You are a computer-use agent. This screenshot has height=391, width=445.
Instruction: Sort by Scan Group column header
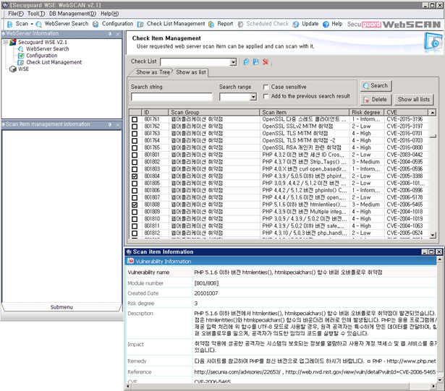(x=213, y=112)
